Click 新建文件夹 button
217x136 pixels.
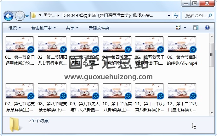point(99,28)
